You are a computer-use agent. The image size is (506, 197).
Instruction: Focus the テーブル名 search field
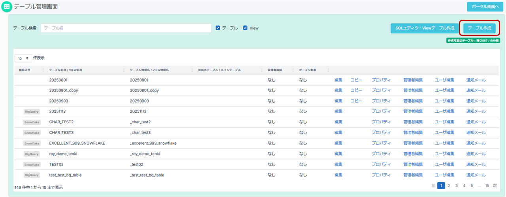click(x=126, y=28)
